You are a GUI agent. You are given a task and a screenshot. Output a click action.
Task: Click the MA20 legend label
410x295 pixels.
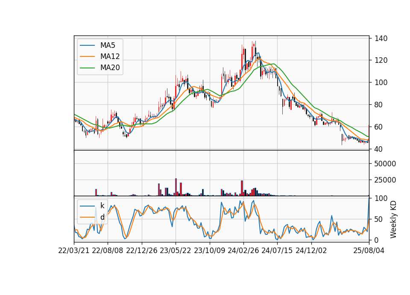[110, 68]
